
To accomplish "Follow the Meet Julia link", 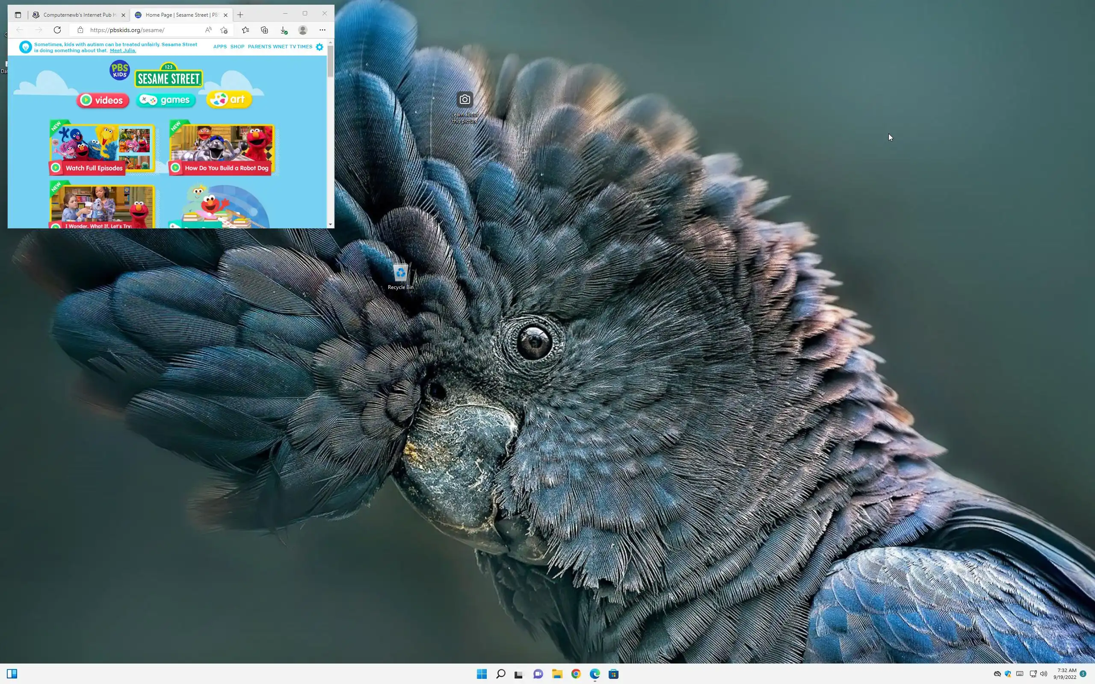I will 123,51.
